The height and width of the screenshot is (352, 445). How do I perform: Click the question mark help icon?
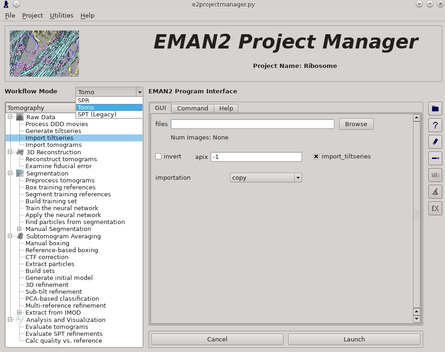coord(435,125)
